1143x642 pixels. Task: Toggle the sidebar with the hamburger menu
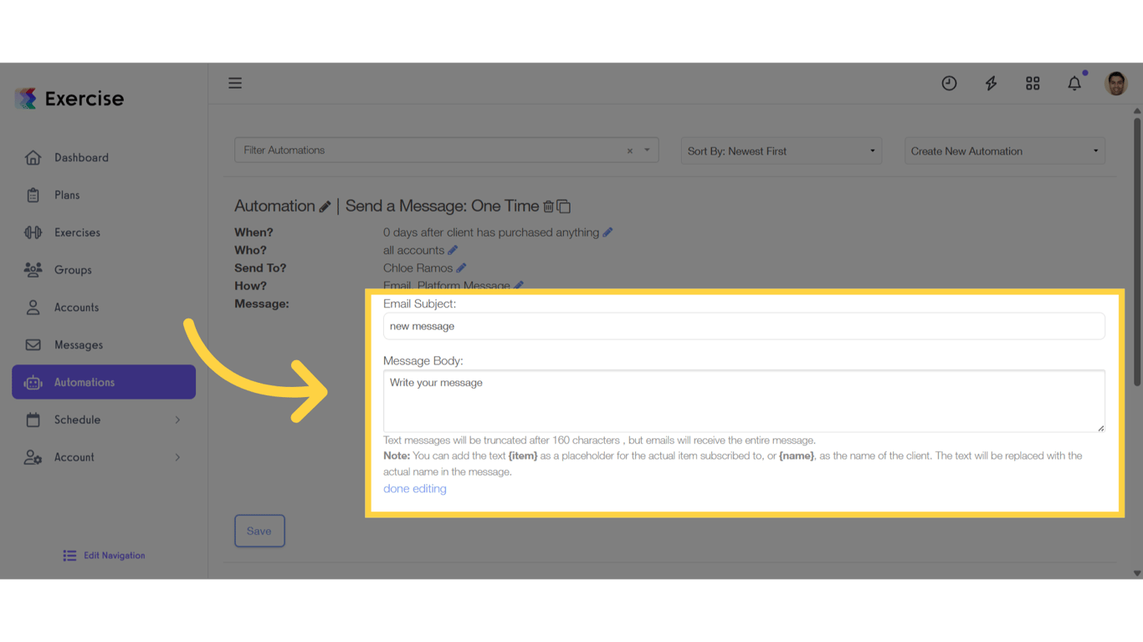click(x=234, y=83)
